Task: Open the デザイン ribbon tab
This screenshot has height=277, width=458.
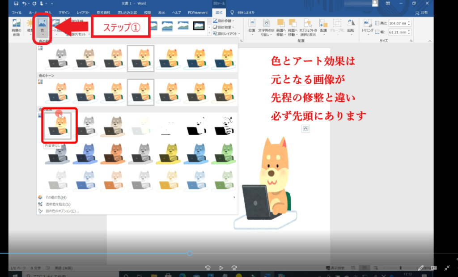Action: 64,13
